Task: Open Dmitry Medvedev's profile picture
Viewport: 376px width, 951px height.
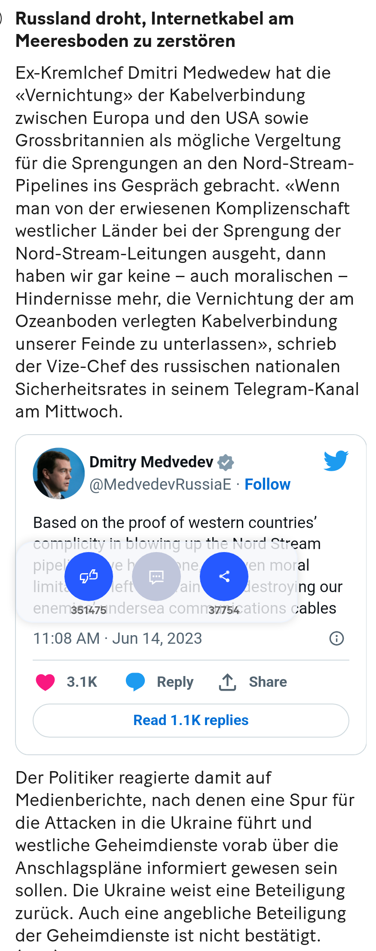Action: click(x=59, y=473)
